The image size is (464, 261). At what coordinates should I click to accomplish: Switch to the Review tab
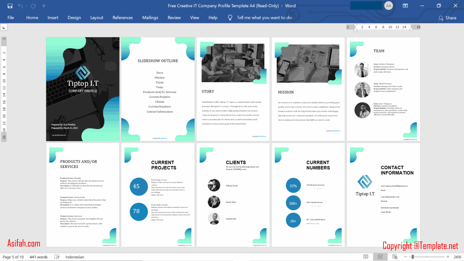click(174, 18)
